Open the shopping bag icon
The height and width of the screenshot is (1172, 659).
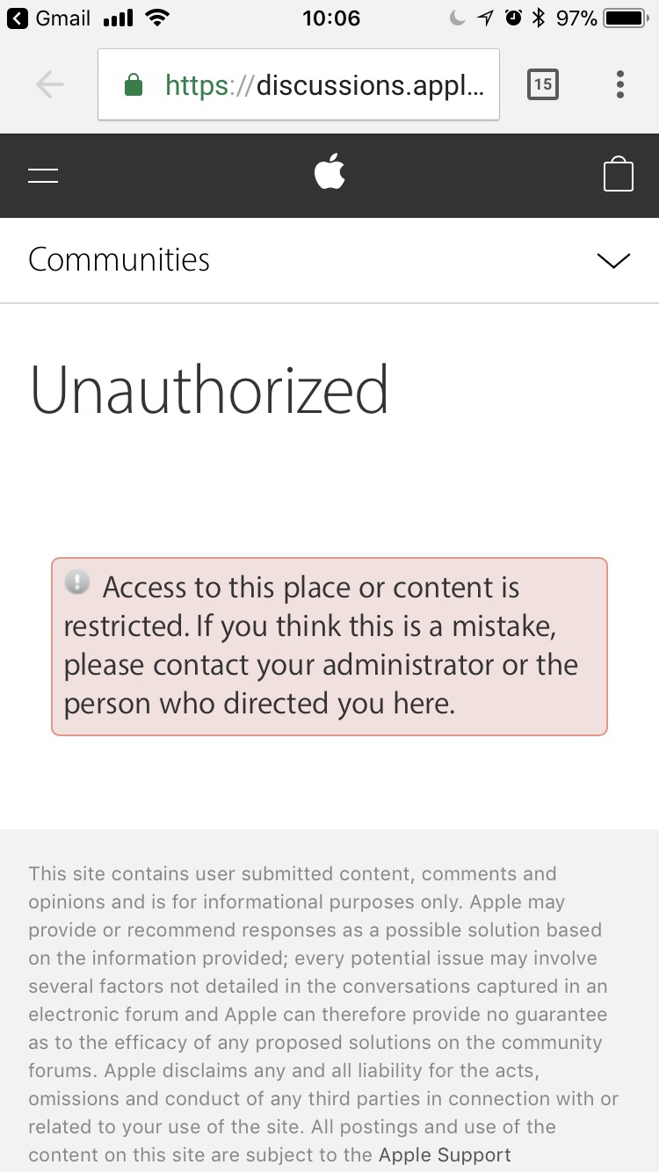point(619,174)
